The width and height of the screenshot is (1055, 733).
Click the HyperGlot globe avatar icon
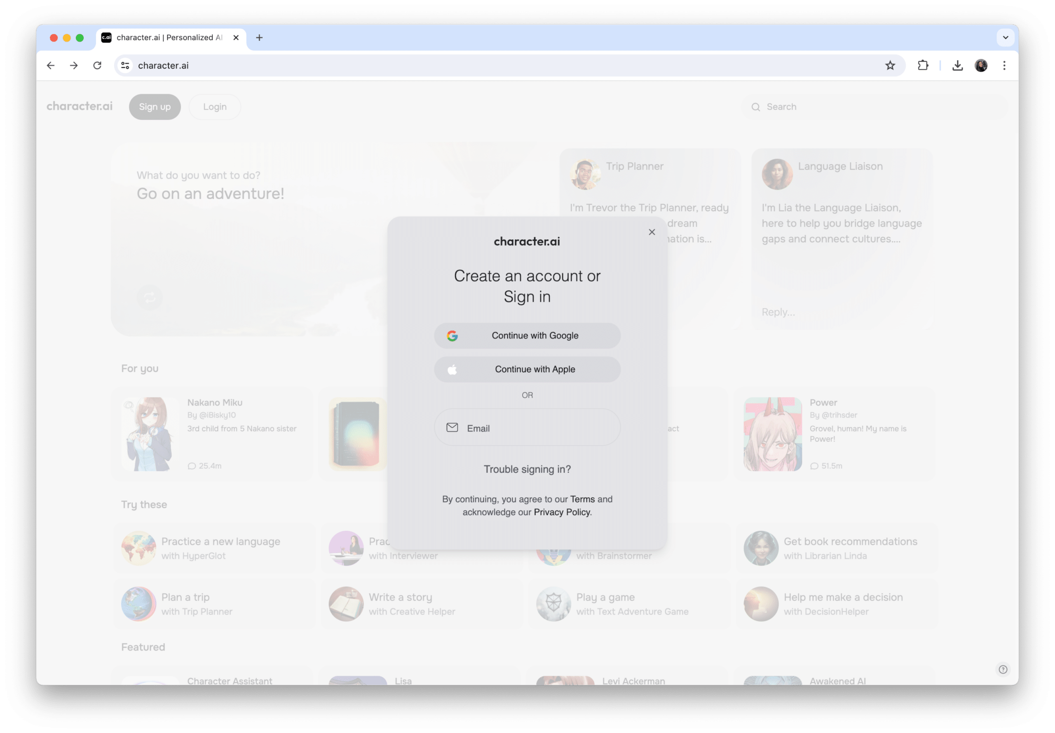(138, 549)
